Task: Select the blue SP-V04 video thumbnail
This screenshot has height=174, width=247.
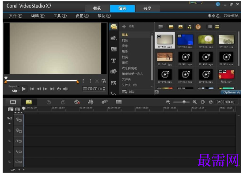Action: pyautogui.click(x=185, y=41)
